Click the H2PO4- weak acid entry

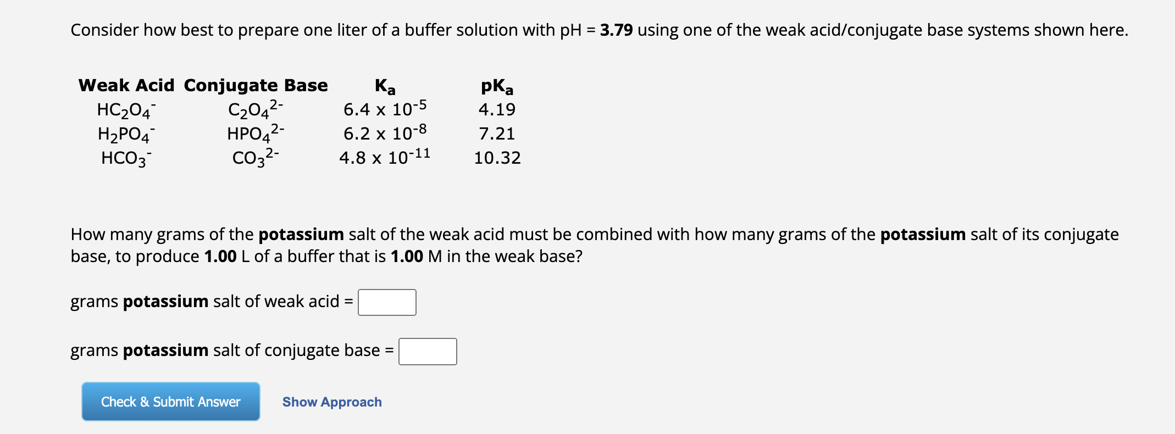(125, 135)
